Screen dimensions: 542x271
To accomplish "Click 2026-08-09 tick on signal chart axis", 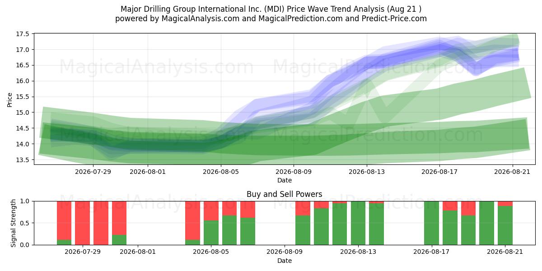I will pyautogui.click(x=285, y=252).
